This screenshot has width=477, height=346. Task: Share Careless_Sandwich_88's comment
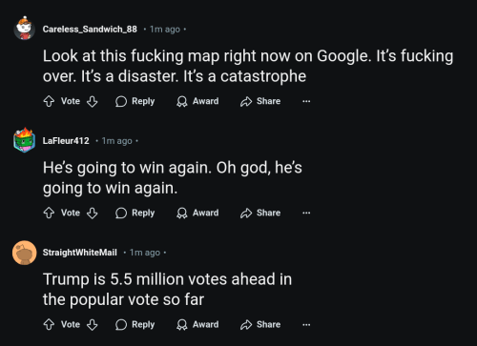[260, 101]
